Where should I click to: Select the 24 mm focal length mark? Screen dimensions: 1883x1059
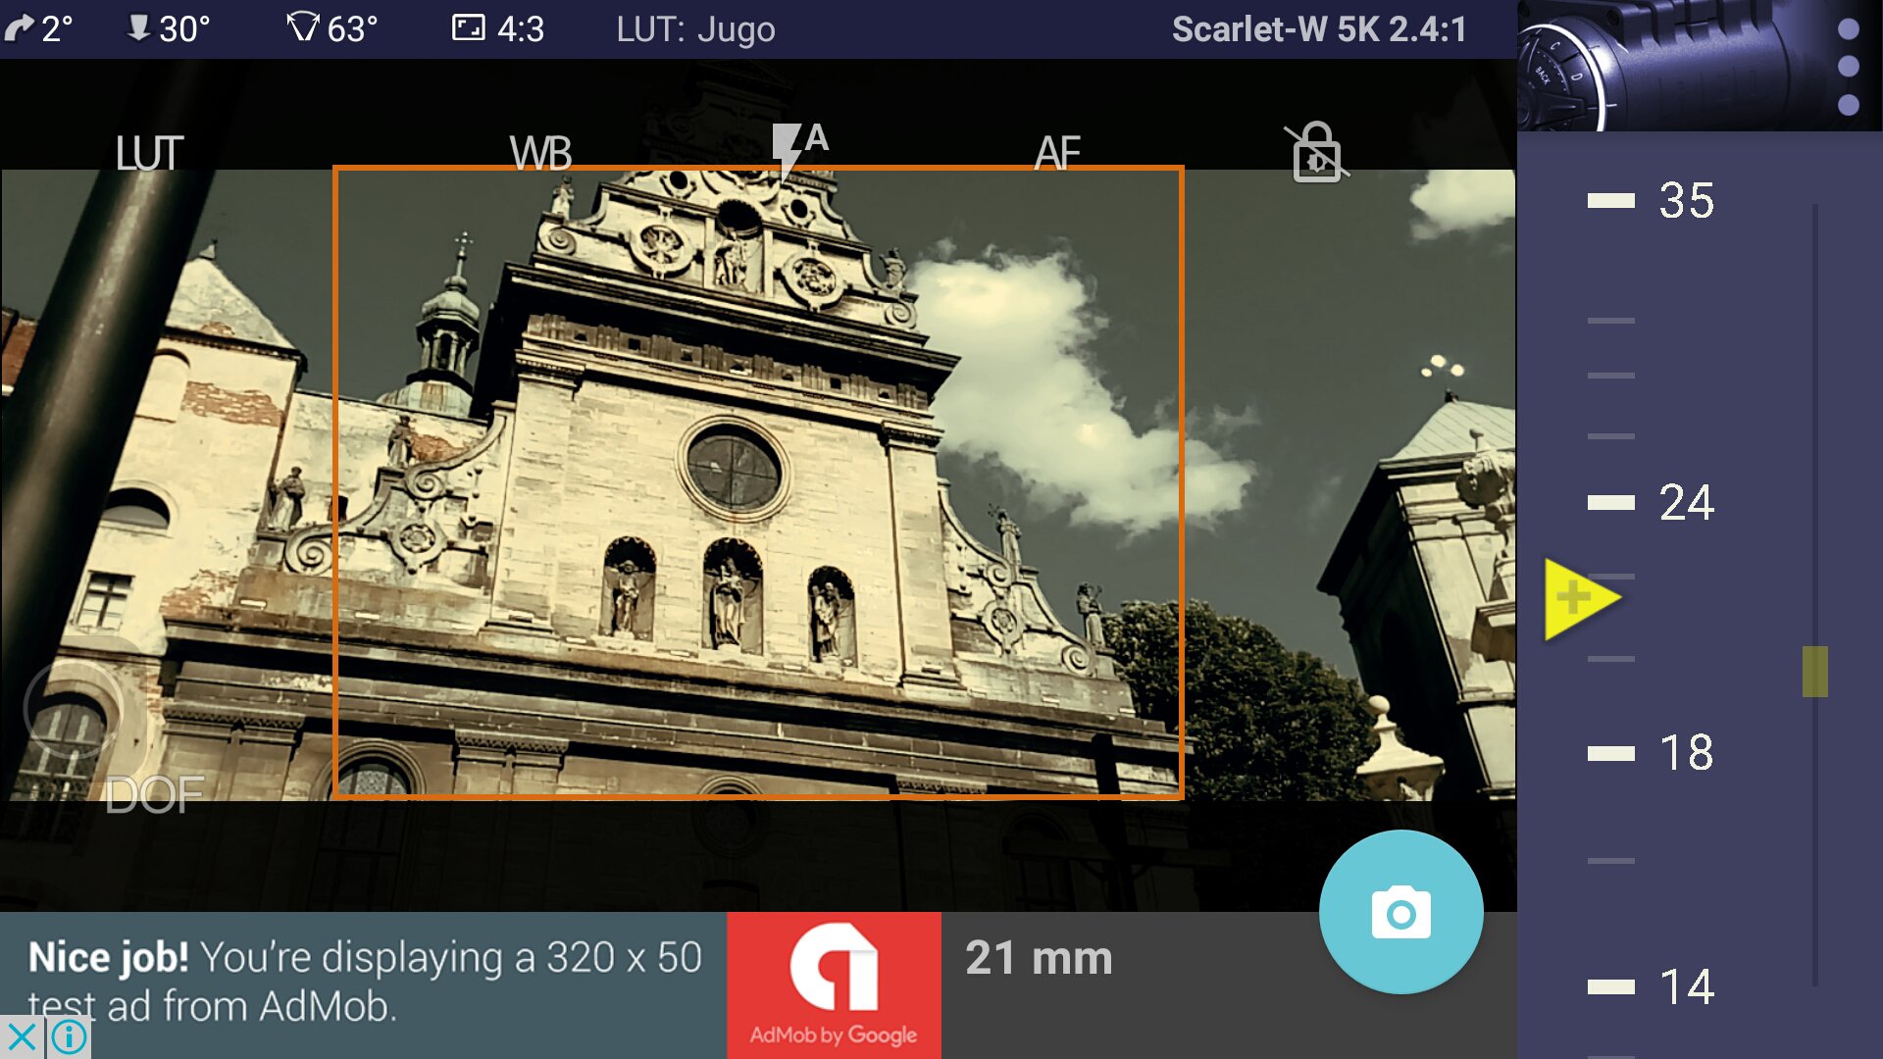tap(1686, 502)
